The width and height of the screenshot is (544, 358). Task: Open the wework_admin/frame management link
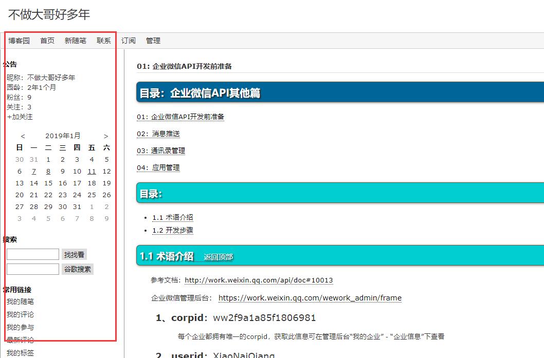[x=310, y=298]
